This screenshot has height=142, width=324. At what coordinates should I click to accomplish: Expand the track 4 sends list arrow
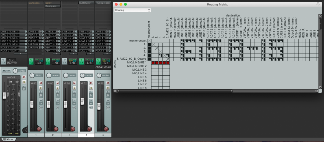(90, 54)
